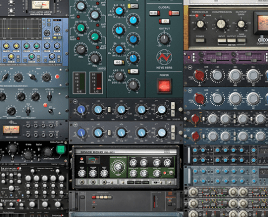This screenshot has width=268, height=217.
Task: Select the dbx INPUT meter button
Action: click(x=221, y=40)
